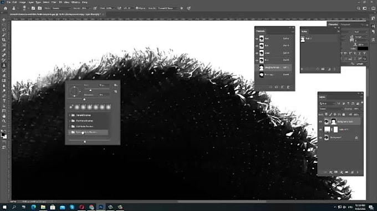The height and width of the screenshot is (211, 377).
Task: Click the Background copy layer mask thumbnail
Action: pyautogui.click(x=333, y=122)
